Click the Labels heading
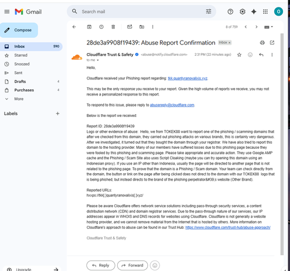Screen dimensions: 290x271 tap(11, 113)
